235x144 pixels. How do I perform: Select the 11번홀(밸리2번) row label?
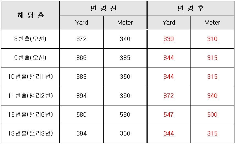(x=30, y=96)
